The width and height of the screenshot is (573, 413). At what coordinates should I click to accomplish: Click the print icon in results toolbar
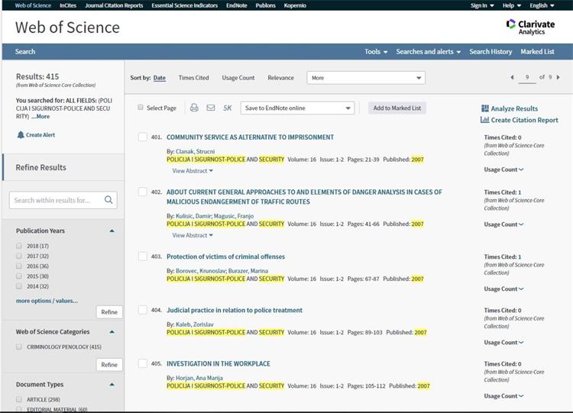[x=194, y=108]
